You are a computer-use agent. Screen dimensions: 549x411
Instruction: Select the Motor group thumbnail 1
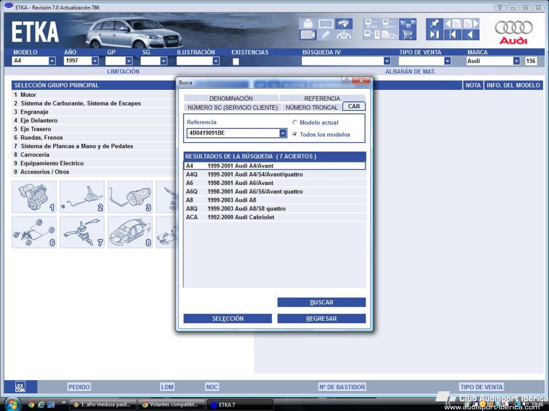pyautogui.click(x=34, y=197)
